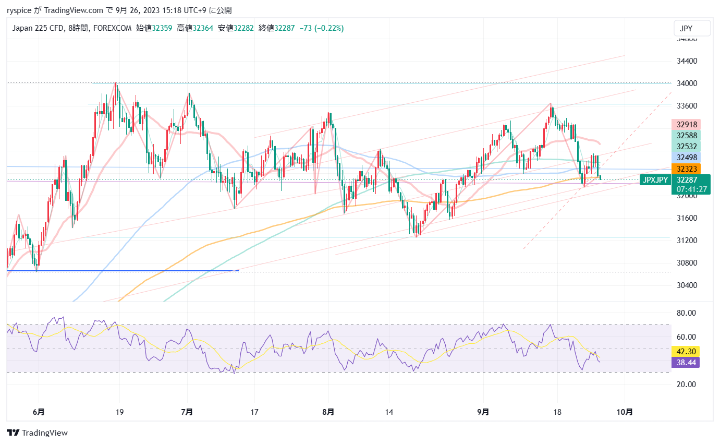Click the 31200 price axis label
720x444 pixels.
point(686,241)
